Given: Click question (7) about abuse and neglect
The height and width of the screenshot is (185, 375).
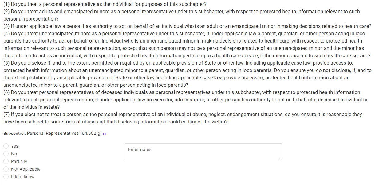Looking at the screenshot, I should pos(183,118).
